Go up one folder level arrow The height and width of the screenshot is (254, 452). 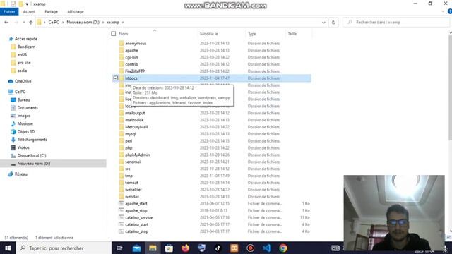[x=31, y=22]
